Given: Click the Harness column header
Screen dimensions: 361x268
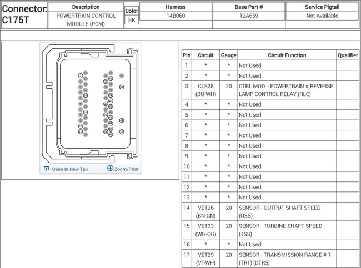Looking at the screenshot, I should point(176,7).
